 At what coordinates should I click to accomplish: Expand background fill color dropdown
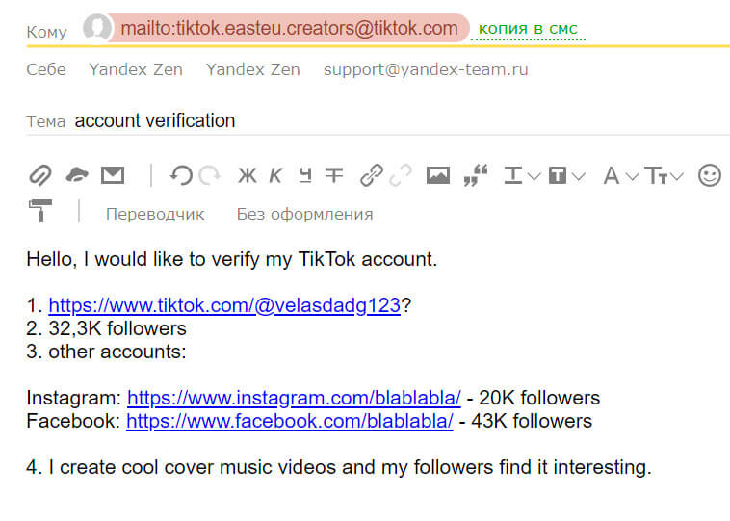click(x=578, y=176)
